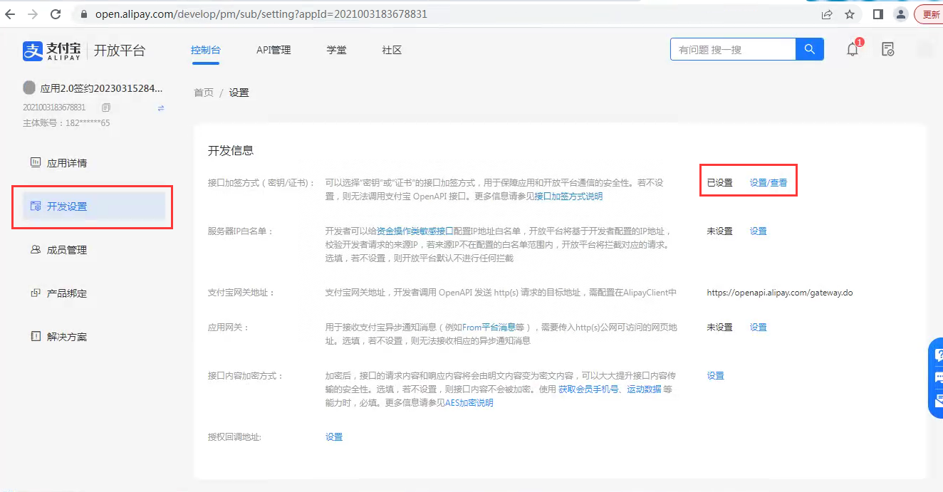Open the browser side panel icon

click(878, 14)
